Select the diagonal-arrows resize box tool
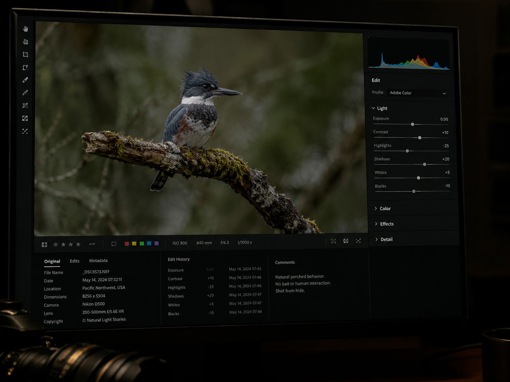 [x=25, y=118]
